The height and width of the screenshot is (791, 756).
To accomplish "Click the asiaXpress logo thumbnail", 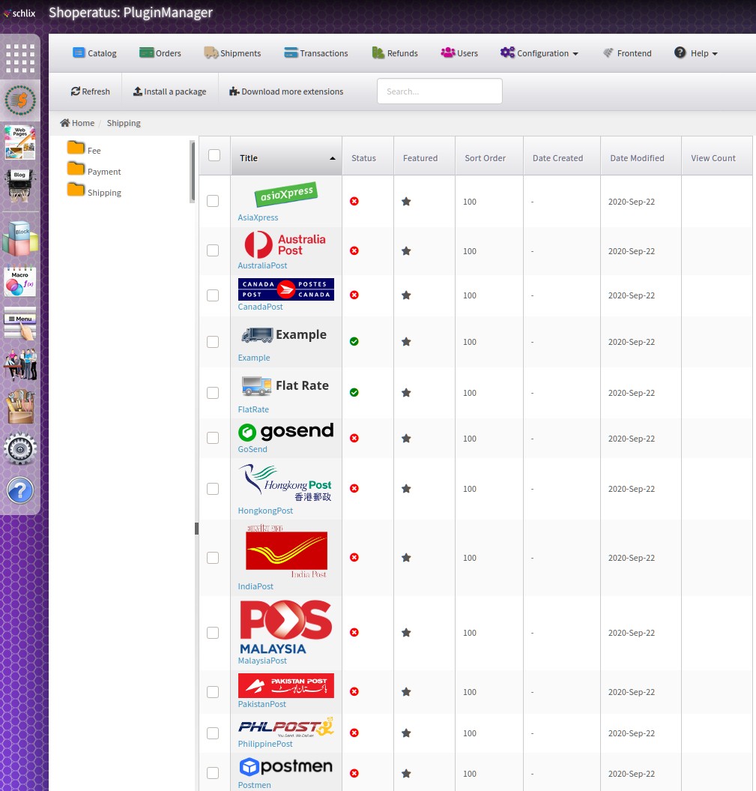I will (x=285, y=194).
